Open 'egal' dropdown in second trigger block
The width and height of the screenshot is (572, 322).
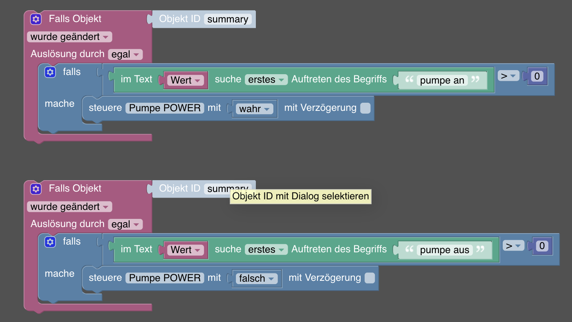(x=125, y=224)
